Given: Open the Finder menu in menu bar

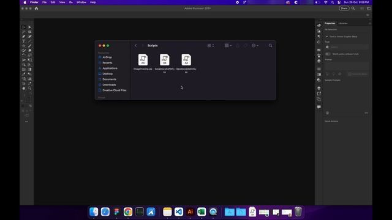Looking at the screenshot, I should [x=34, y=2].
